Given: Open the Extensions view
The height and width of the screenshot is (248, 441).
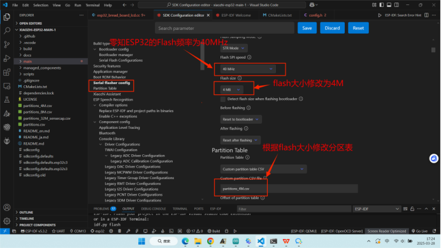Looking at the screenshot, I should (x=7, y=72).
